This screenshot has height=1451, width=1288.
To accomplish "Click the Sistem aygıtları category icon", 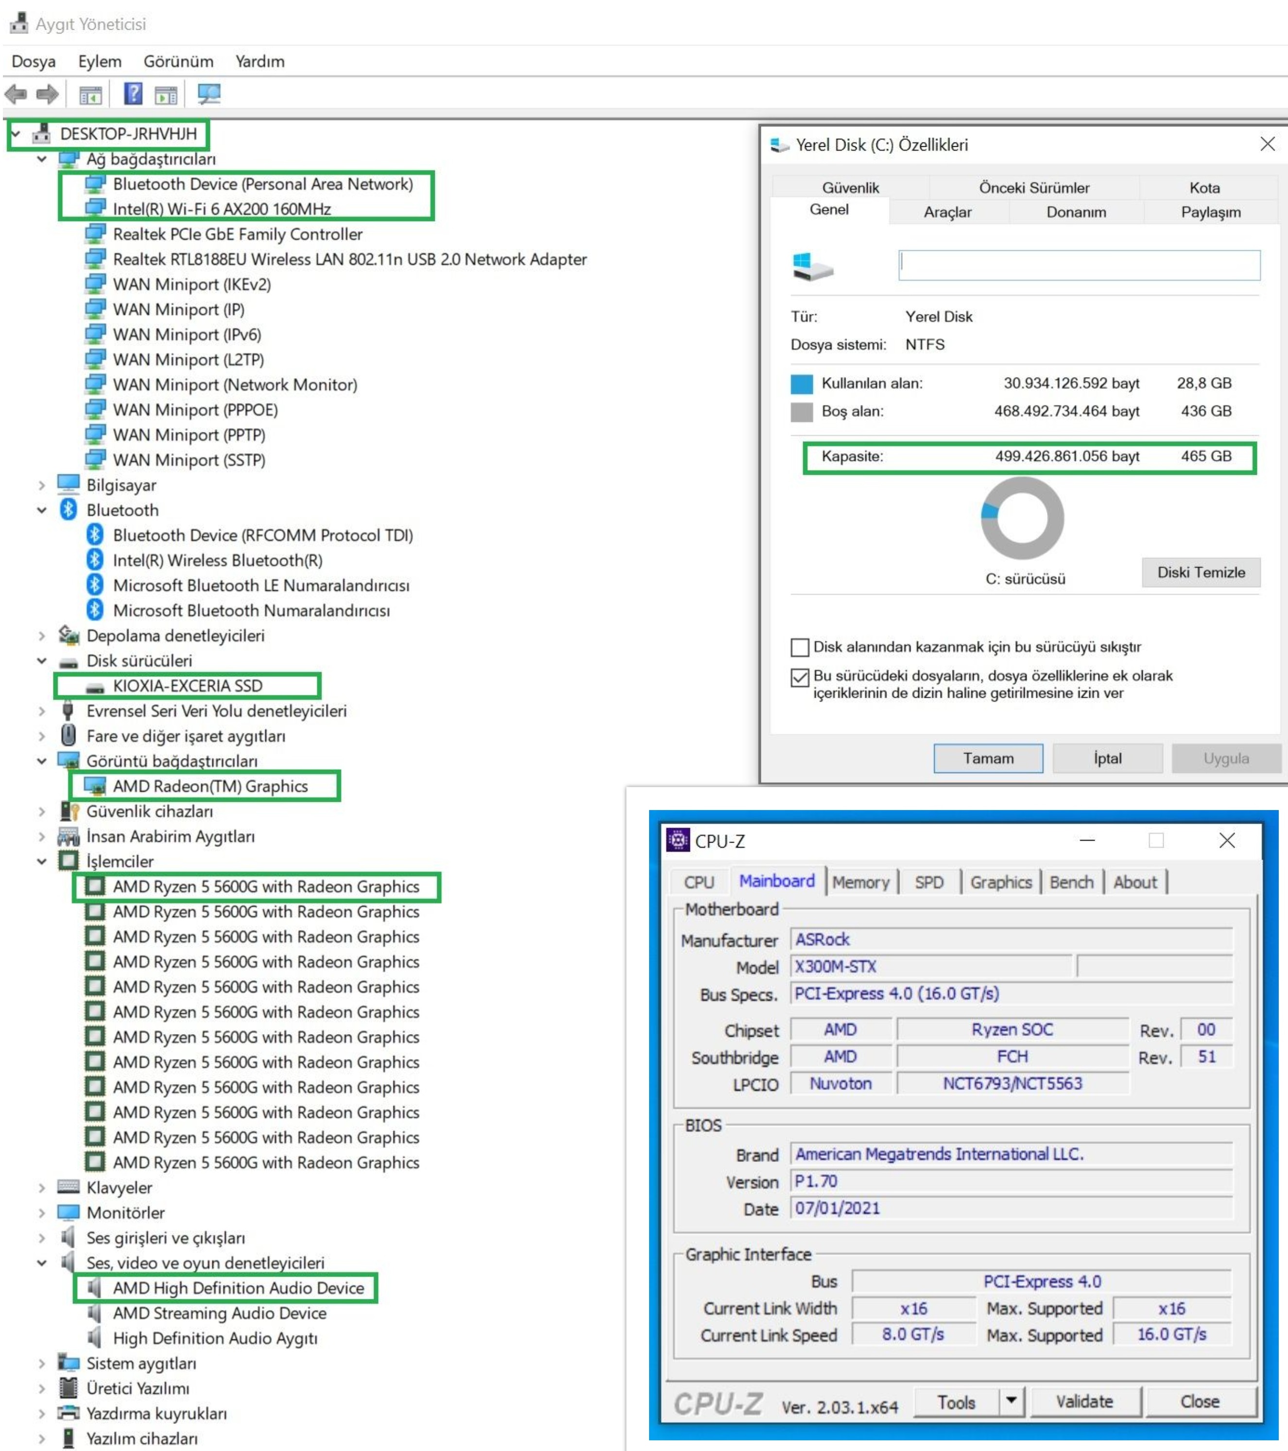I will pyautogui.click(x=68, y=1362).
